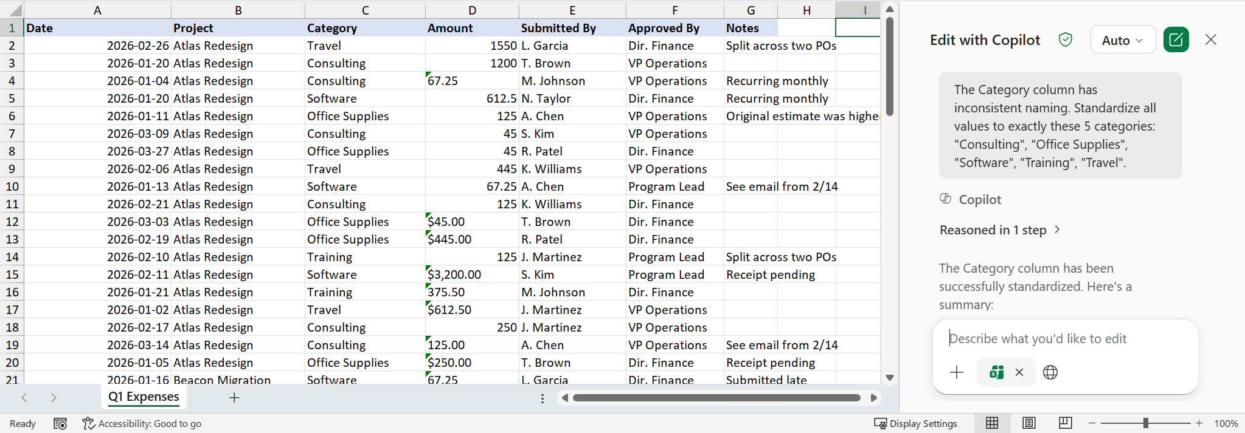The image size is (1245, 433).
Task: Go to next sheet using right arrow
Action: tap(54, 398)
